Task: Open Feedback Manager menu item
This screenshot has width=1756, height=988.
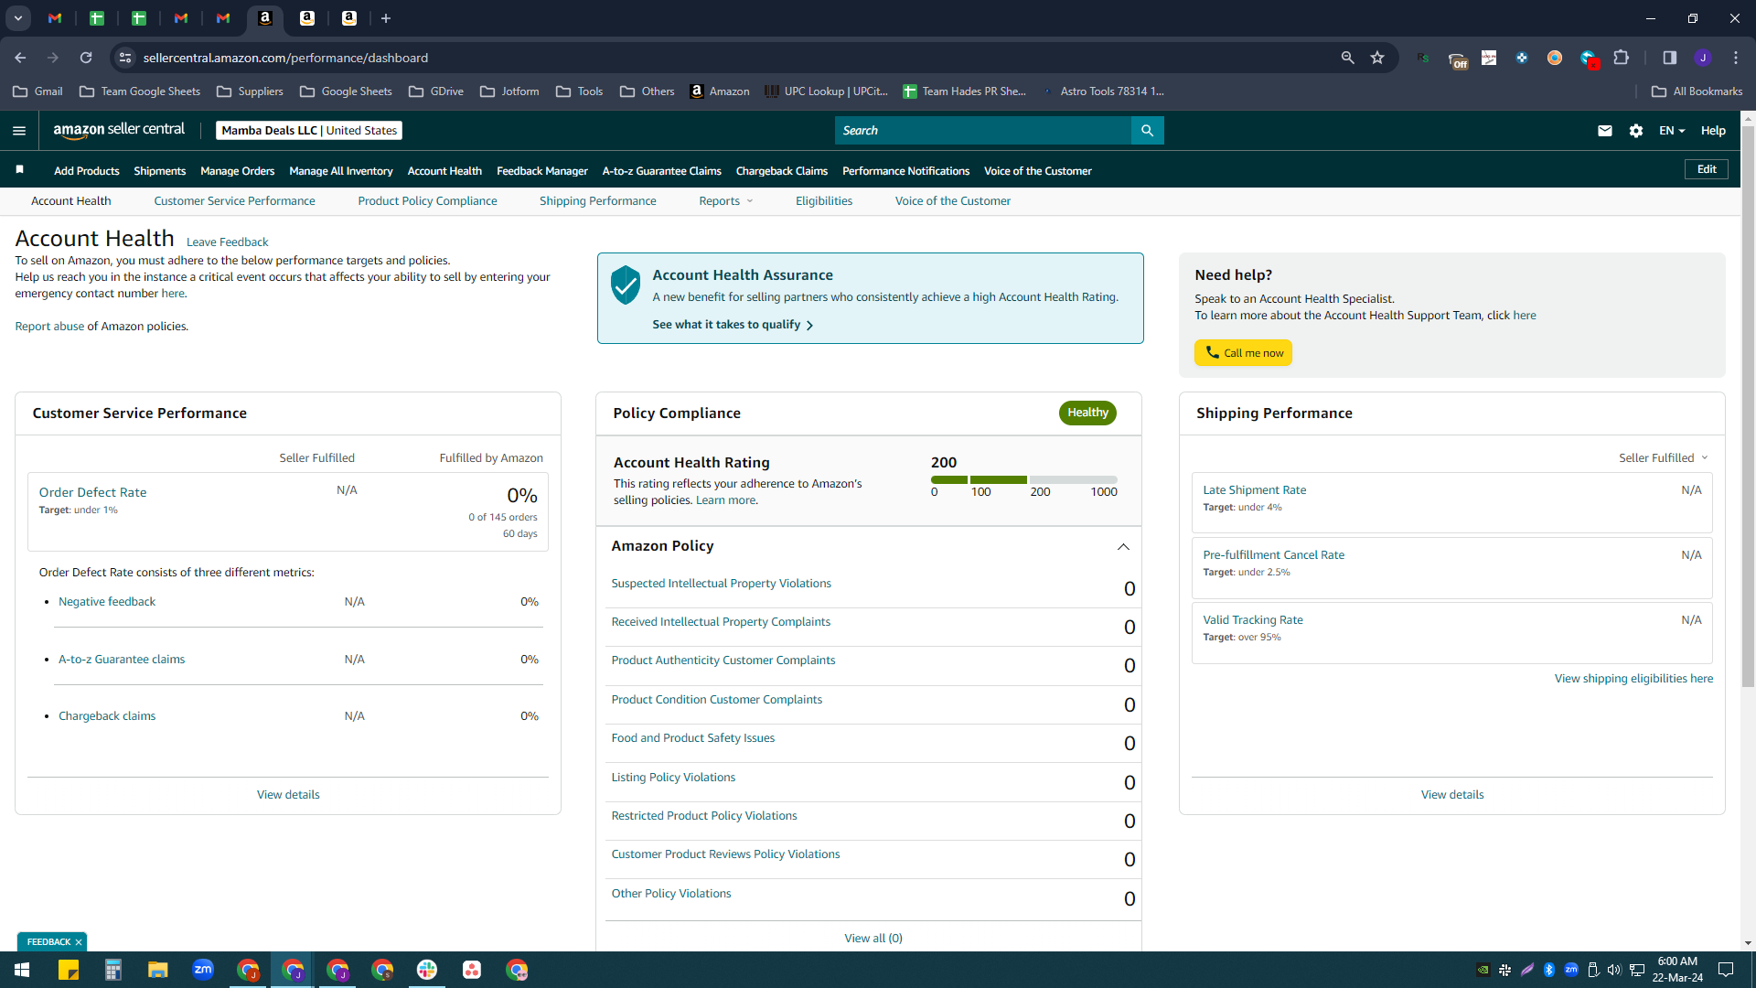Action: [541, 171]
